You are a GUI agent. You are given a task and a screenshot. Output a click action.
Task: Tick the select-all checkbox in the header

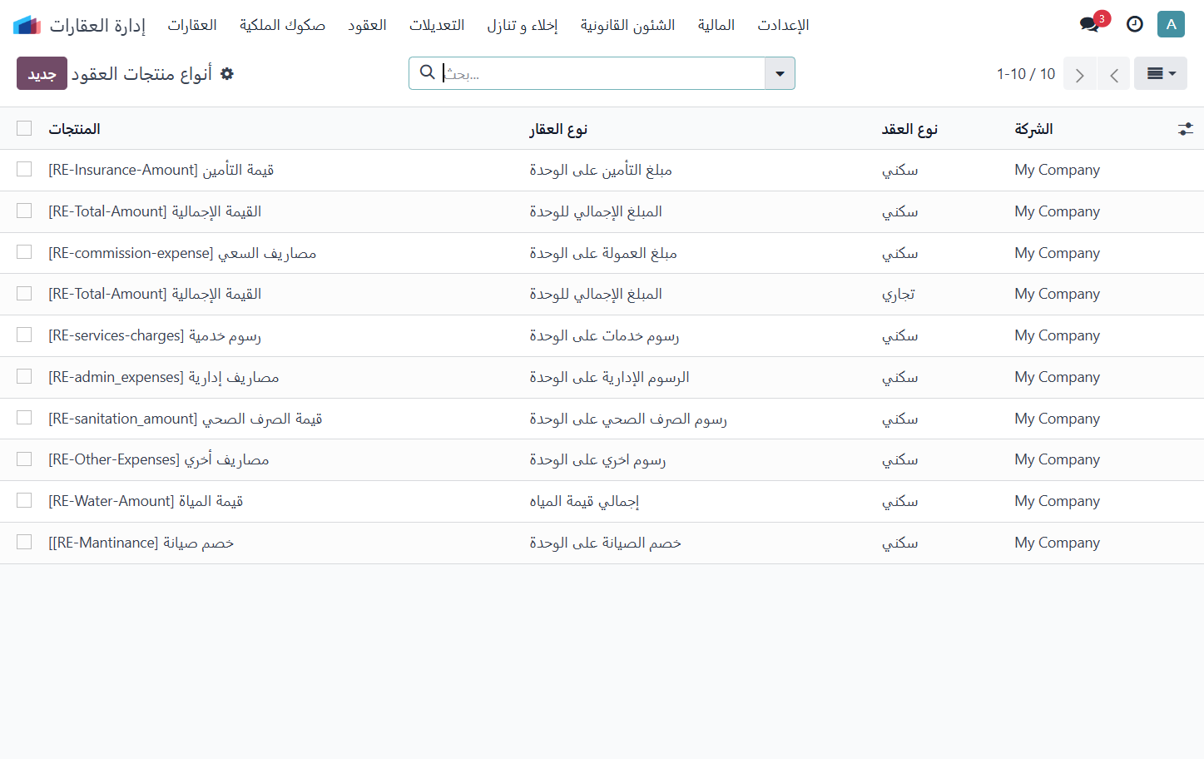pyautogui.click(x=24, y=128)
